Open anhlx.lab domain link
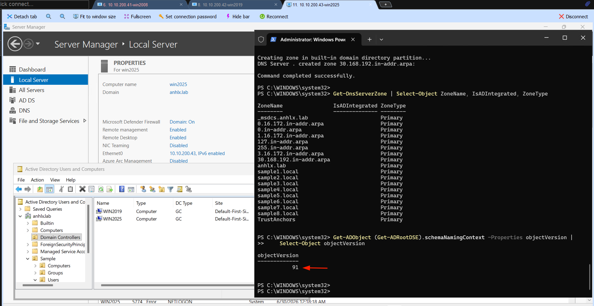The width and height of the screenshot is (594, 306). tap(179, 92)
